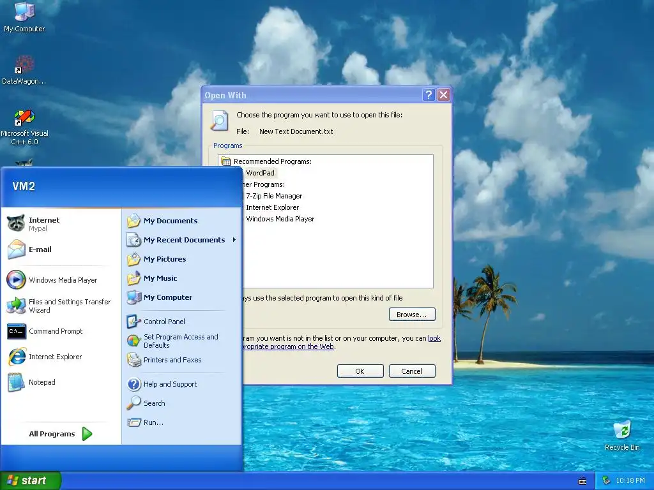Viewport: 654px width, 490px height.
Task: Click Cancel in Open With dialog
Action: pyautogui.click(x=412, y=371)
